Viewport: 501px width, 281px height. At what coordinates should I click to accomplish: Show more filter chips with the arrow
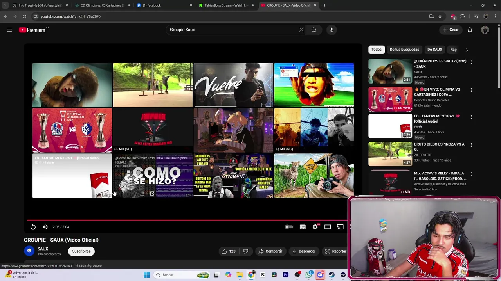pos(467,50)
